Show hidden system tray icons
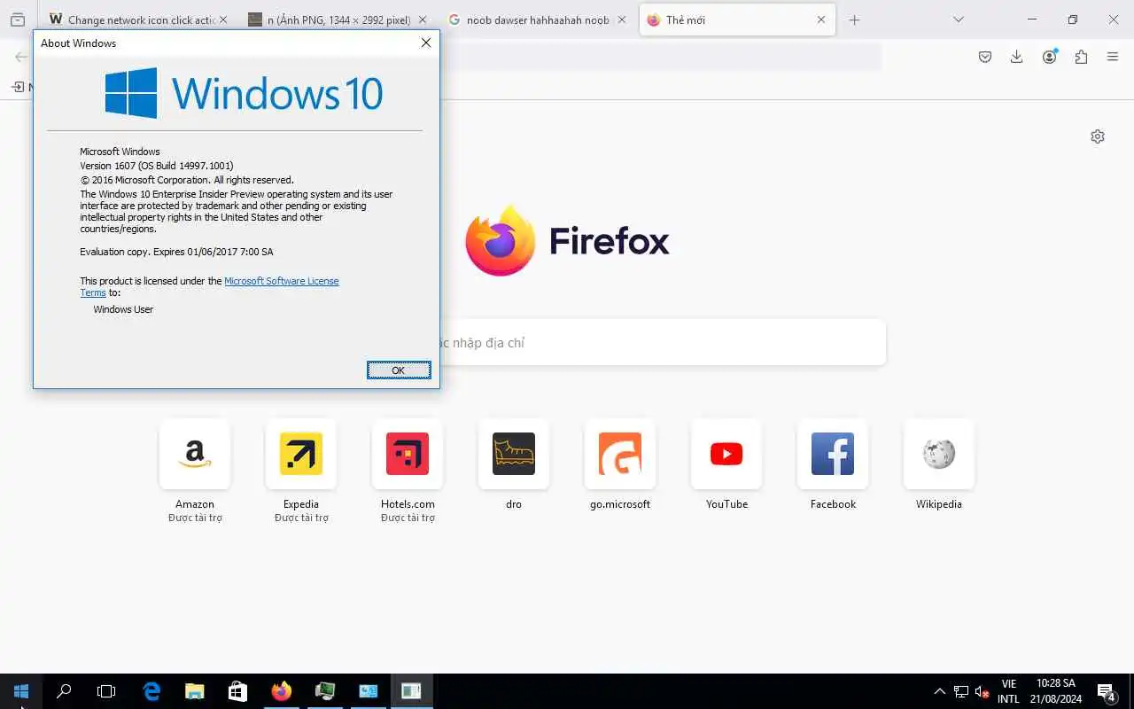This screenshot has width=1134, height=709. [939, 691]
